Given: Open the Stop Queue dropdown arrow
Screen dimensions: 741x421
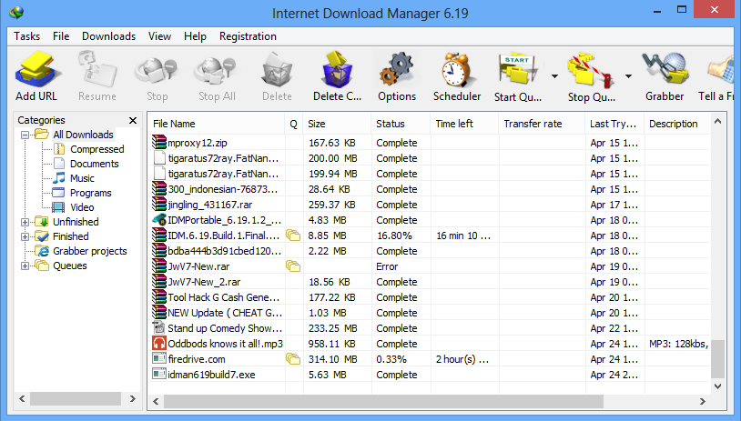Looking at the screenshot, I should point(628,76).
